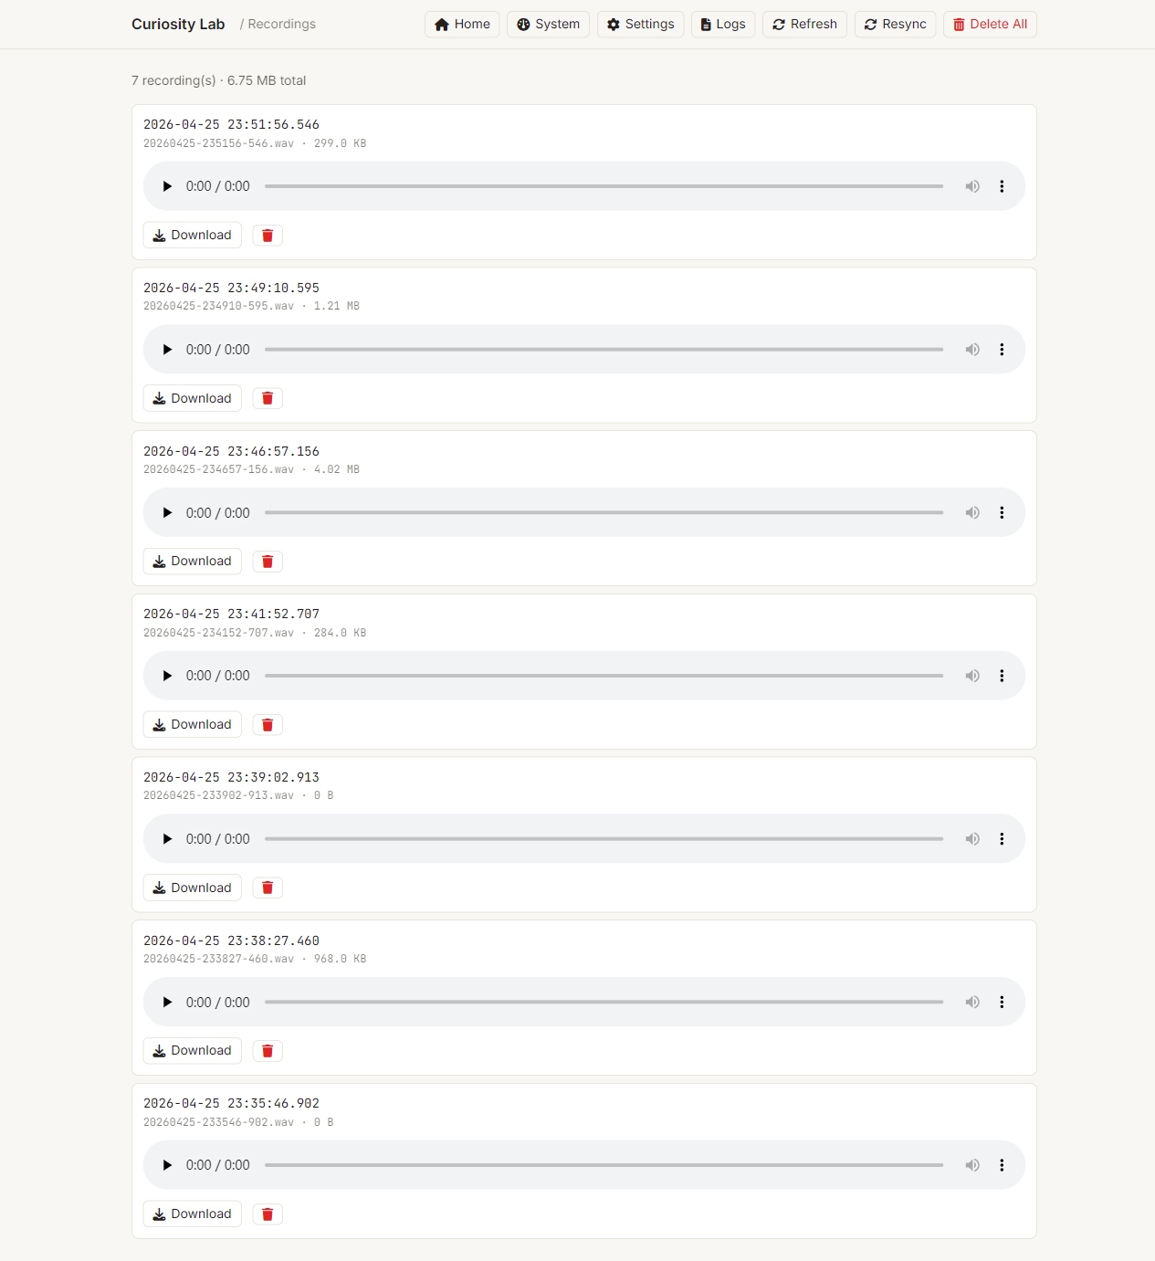
Task: Remove the 4.02 MB recording with trash icon
Action: click(268, 562)
